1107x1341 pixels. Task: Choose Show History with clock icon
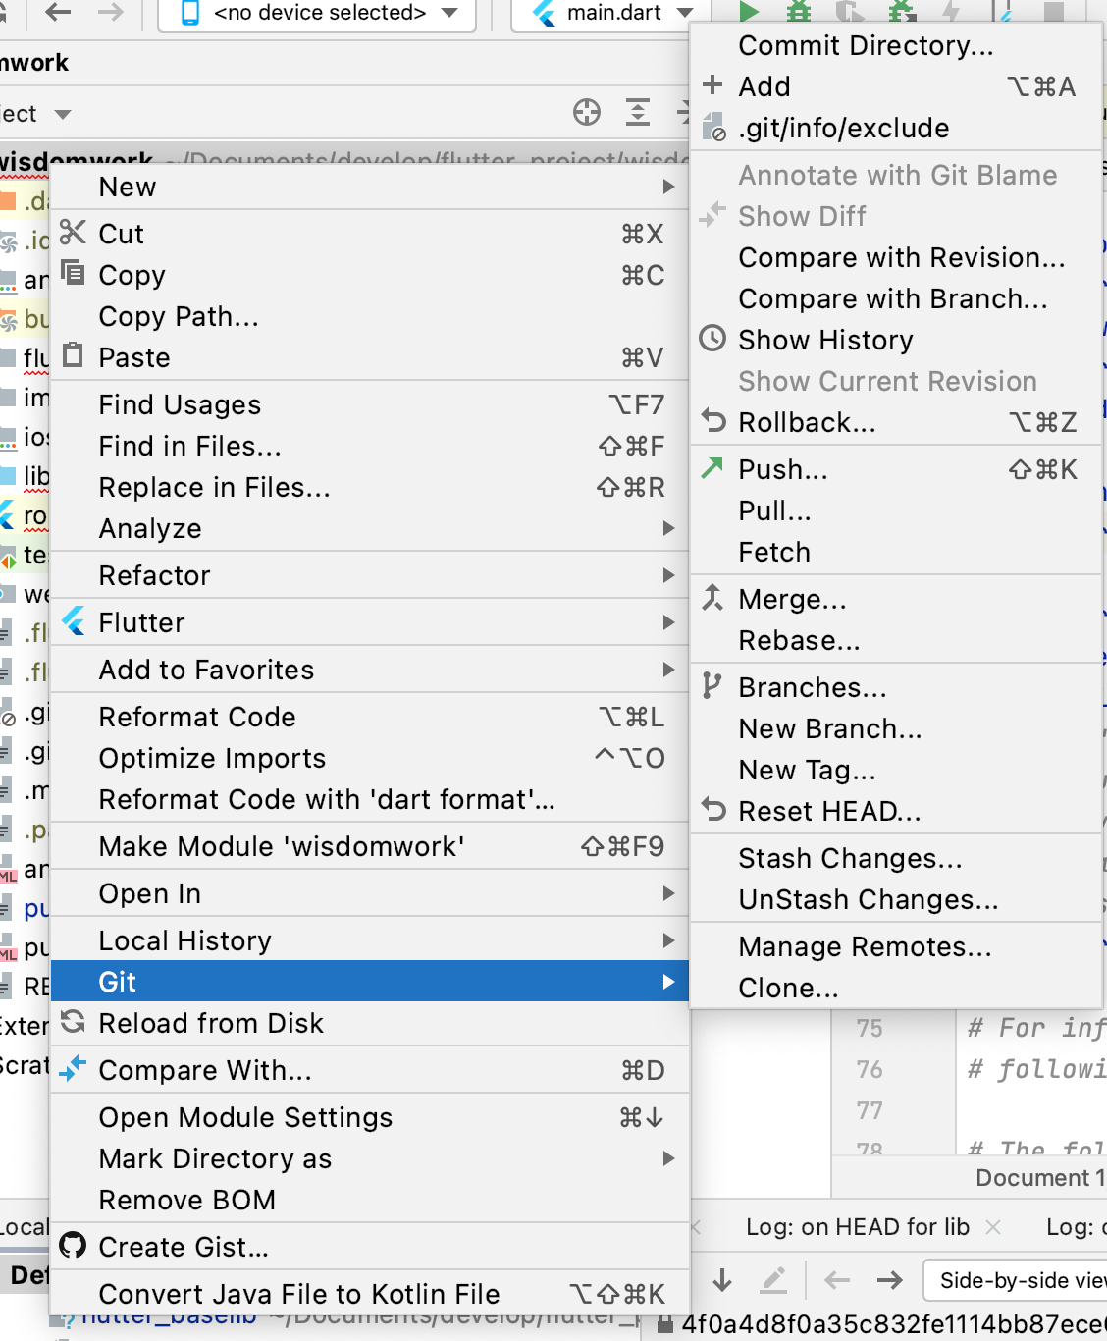895,340
